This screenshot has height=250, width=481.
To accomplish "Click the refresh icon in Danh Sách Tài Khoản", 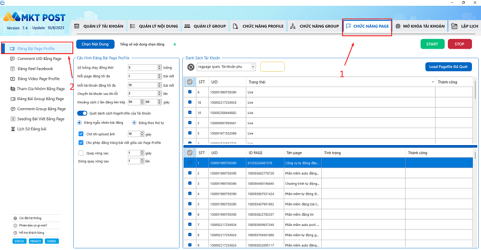I will coord(191,67).
